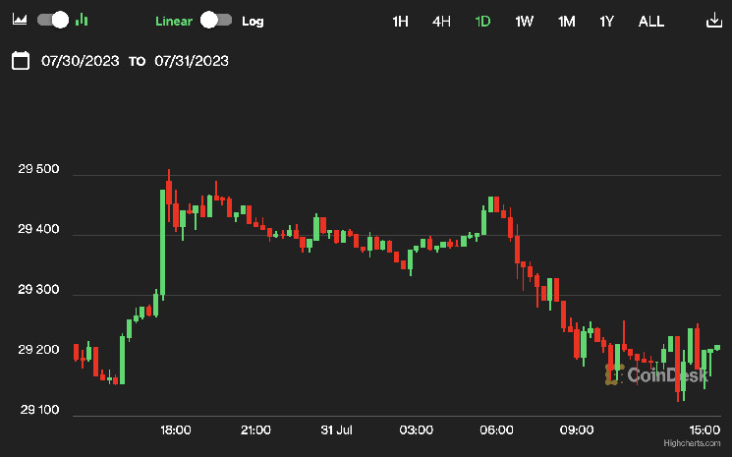Pick the 1M time range

click(566, 21)
